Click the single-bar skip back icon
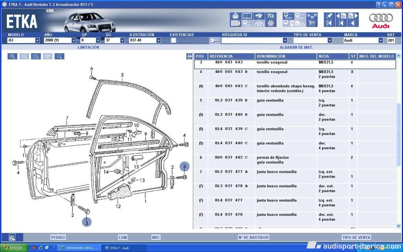403x252 pixels. 341,23
